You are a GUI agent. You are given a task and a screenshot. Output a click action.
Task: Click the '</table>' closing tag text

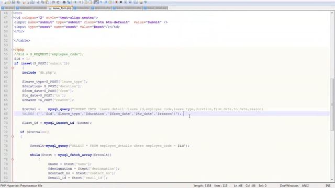[x=22, y=41]
